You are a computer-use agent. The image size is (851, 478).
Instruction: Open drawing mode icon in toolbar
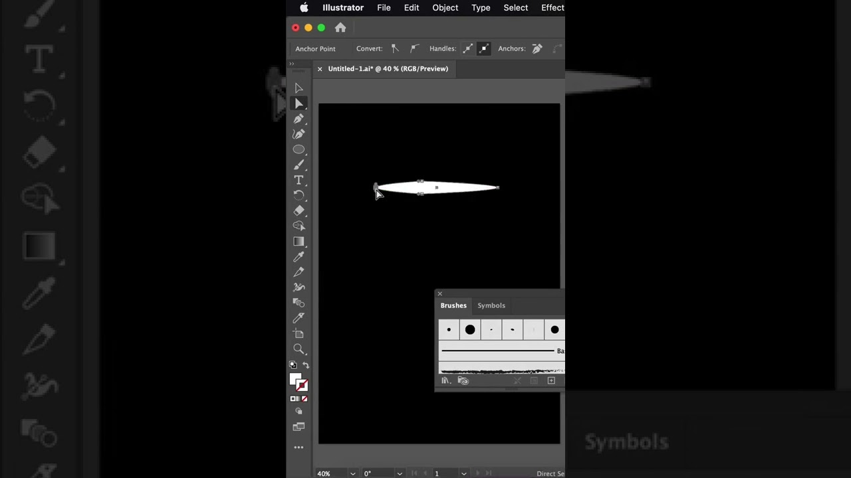299,412
